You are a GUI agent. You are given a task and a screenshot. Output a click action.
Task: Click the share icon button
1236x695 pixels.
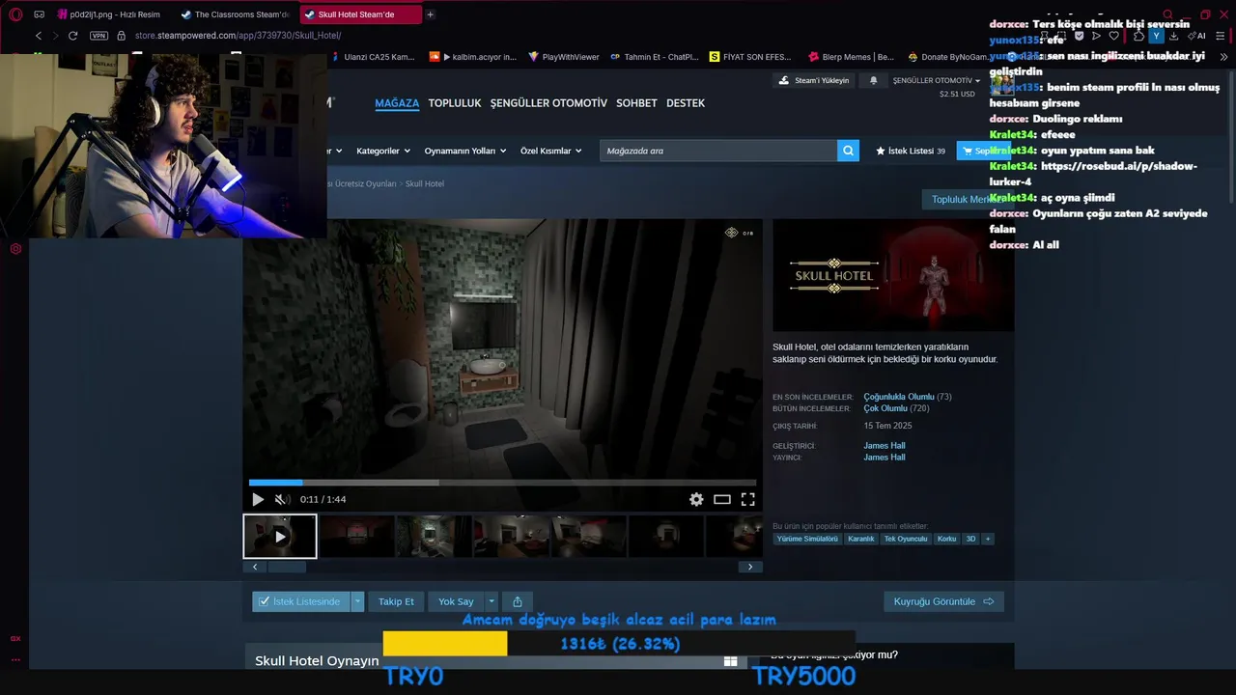517,601
